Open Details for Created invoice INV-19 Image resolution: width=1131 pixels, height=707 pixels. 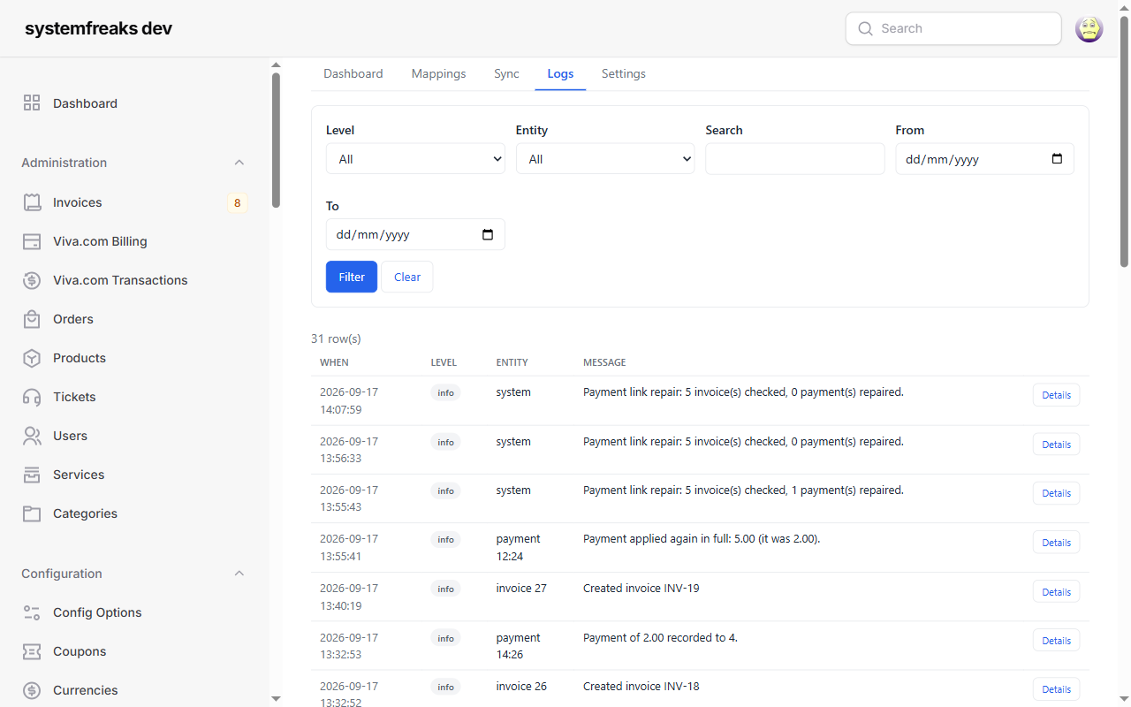[1056, 592]
